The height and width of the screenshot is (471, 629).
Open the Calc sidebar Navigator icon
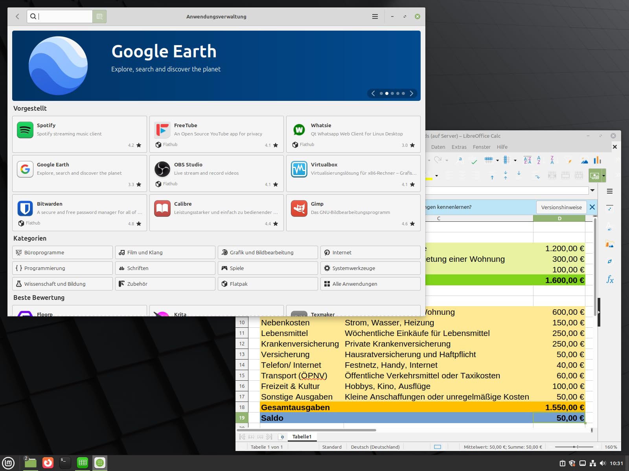click(x=610, y=261)
